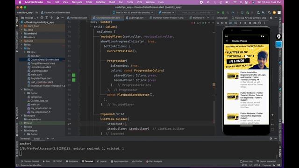Select Pixel 3a API 33 emulator tab
This screenshot has height=168, width=299.
coord(249,18)
